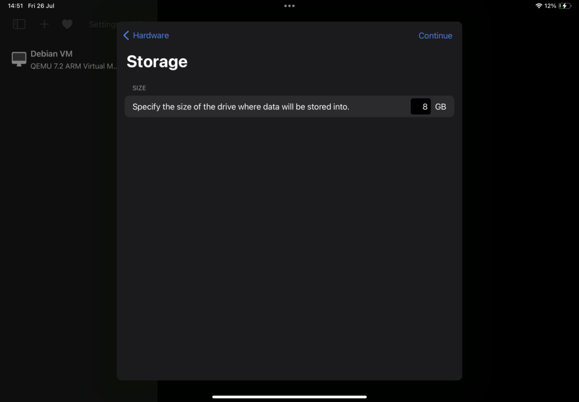Click the Storage heading
579x402 pixels.
pyautogui.click(x=157, y=62)
